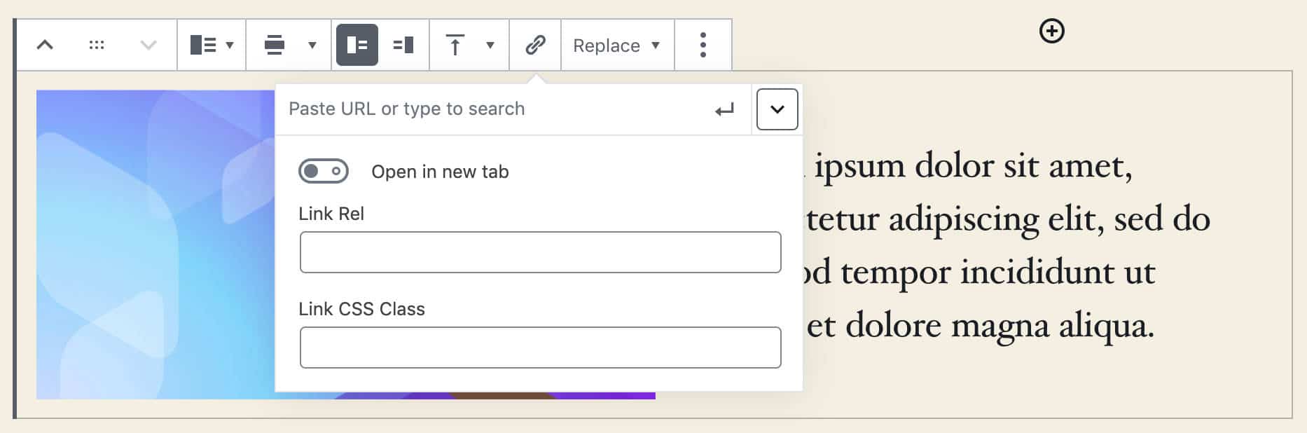Click the Link CSS Class text box
Screen dimensions: 1307x433
[540, 348]
